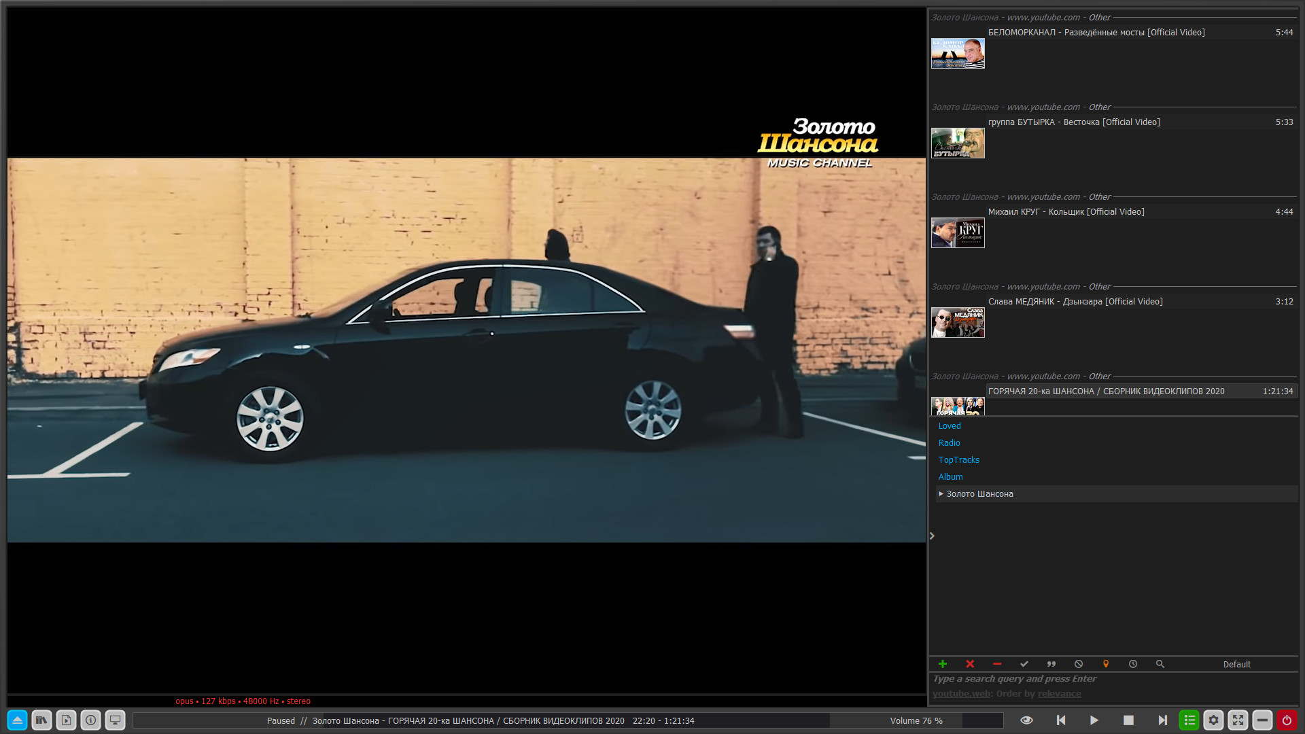Select the Loved playlist entry
This screenshot has width=1305, height=734.
[950, 426]
